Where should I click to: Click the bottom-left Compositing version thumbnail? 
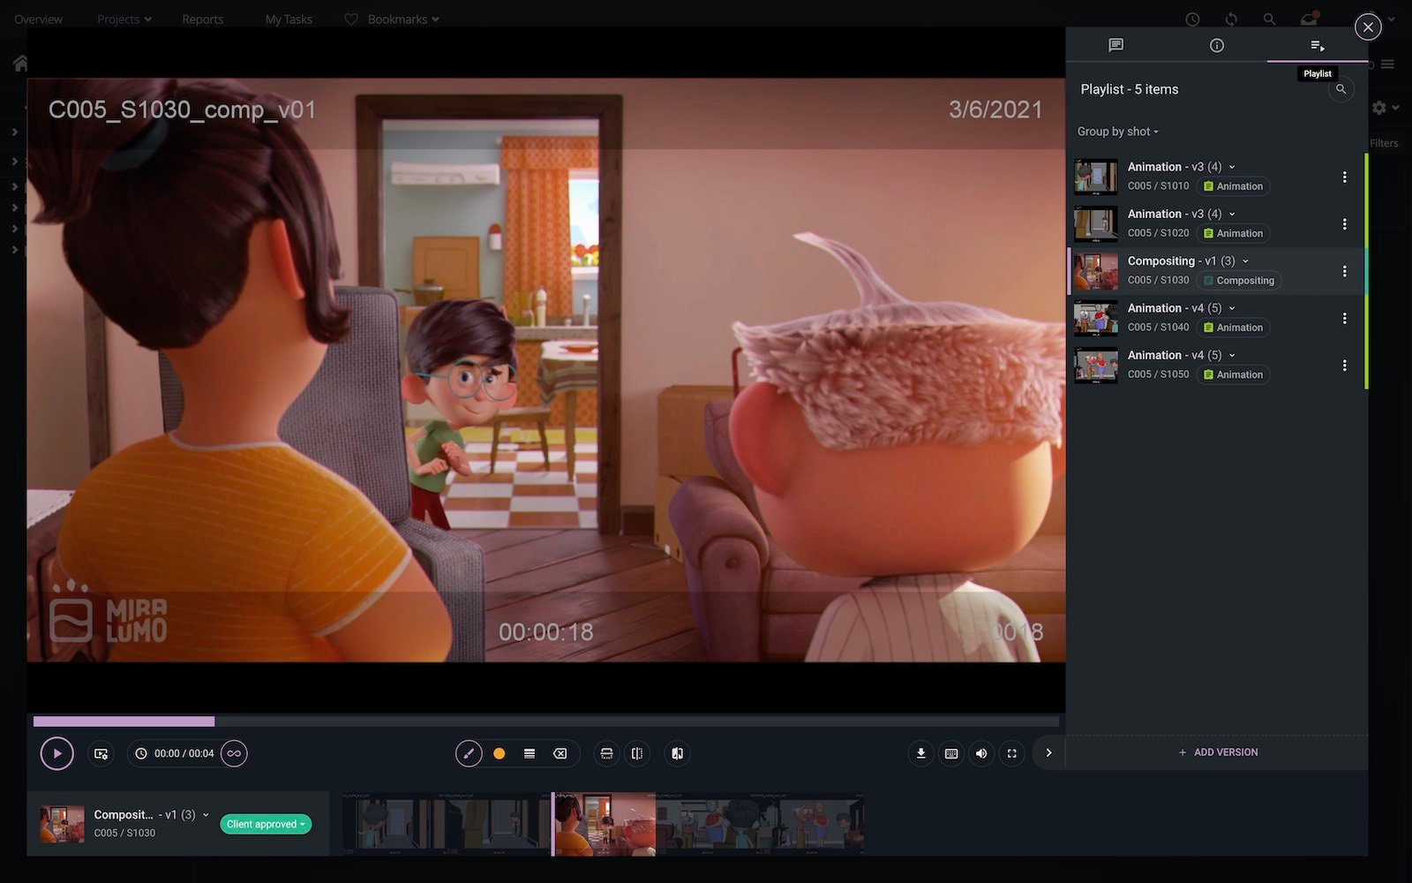point(63,824)
